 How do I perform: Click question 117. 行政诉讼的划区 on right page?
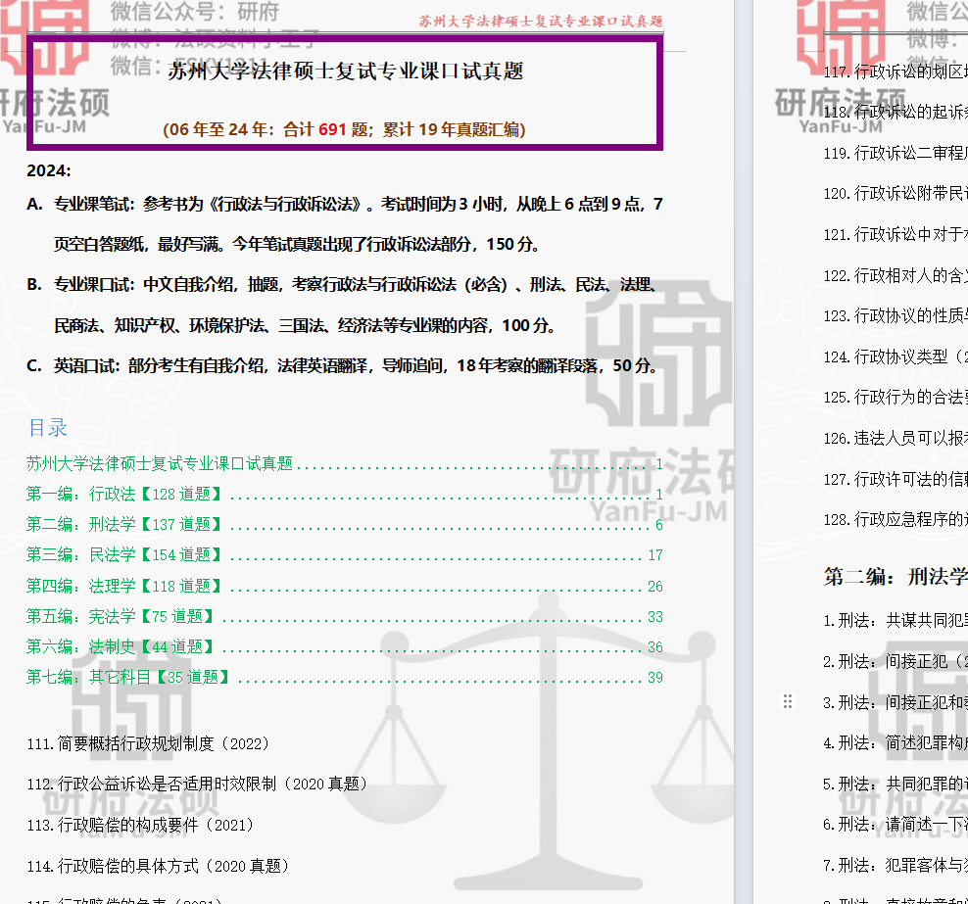[x=895, y=71]
